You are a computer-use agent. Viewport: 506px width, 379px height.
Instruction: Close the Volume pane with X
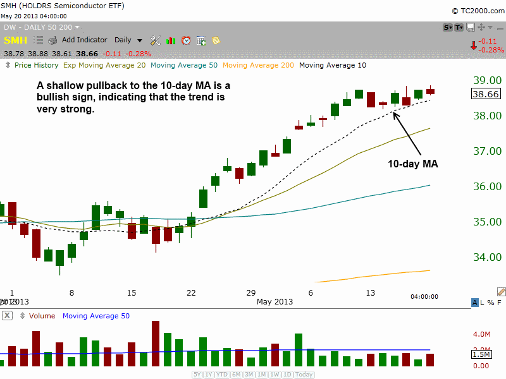7,315
